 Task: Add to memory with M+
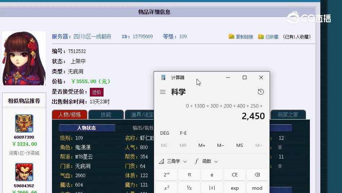202,145
